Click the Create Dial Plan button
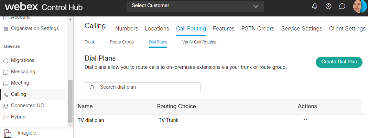This screenshot has width=368, height=138. pos(339,62)
